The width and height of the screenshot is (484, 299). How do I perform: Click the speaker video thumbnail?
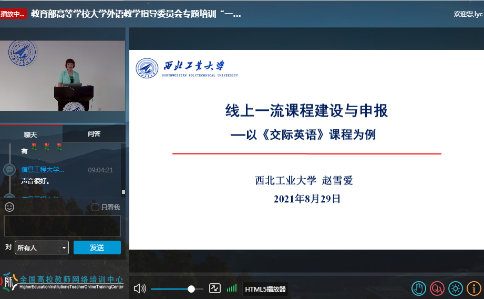[x=63, y=76]
